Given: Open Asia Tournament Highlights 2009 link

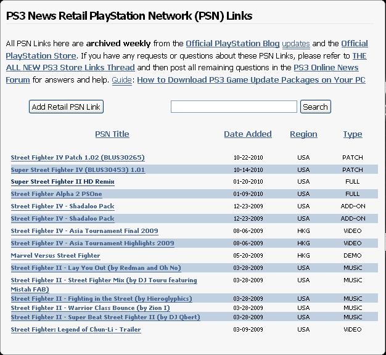Looking at the screenshot, I should pyautogui.click(x=92, y=243).
